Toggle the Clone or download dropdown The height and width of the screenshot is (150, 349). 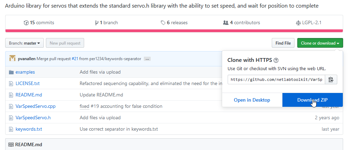pyautogui.click(x=320, y=43)
